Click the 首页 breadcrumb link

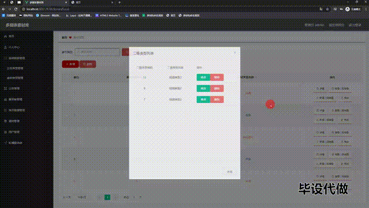tap(65, 38)
